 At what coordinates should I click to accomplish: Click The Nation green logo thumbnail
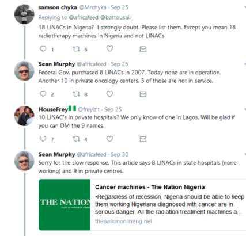tap(65, 205)
